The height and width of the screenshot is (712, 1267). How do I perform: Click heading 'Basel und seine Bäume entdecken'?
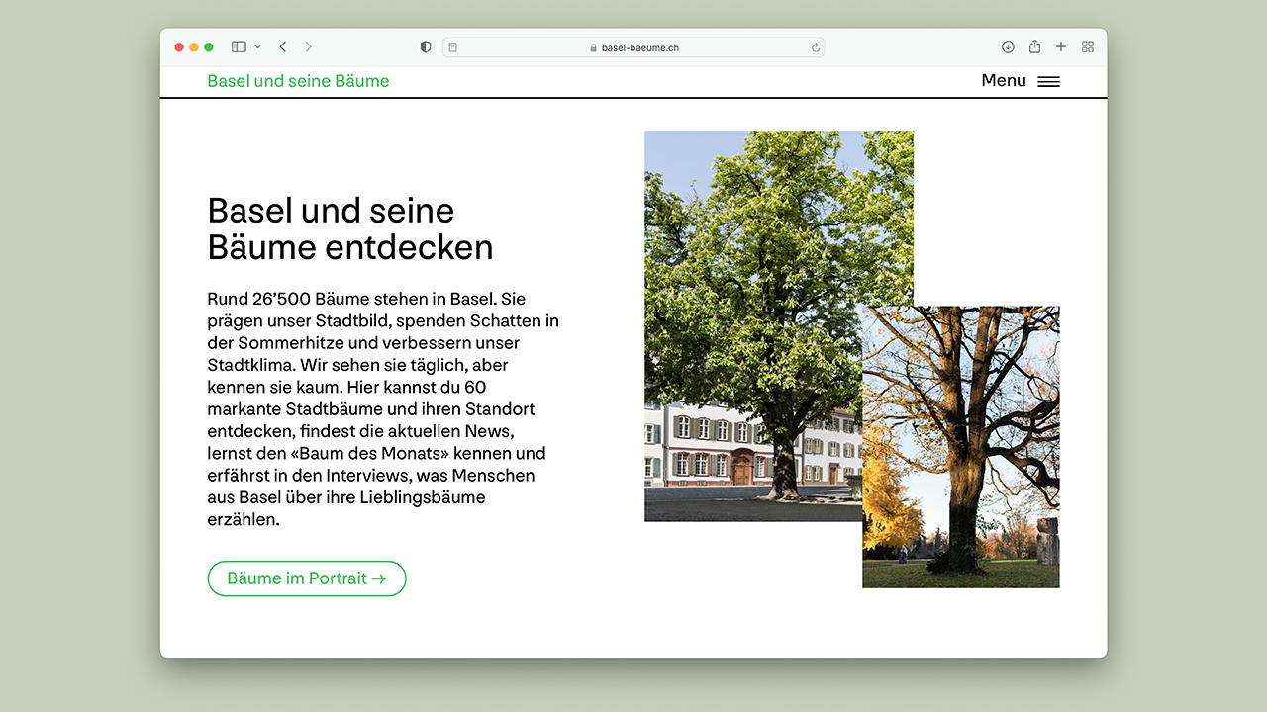[x=350, y=228]
